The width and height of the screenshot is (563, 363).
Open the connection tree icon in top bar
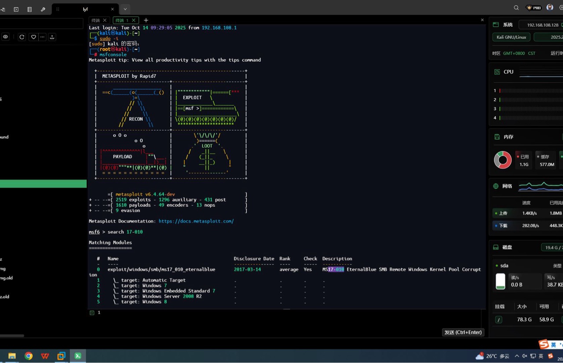(x=3, y=9)
